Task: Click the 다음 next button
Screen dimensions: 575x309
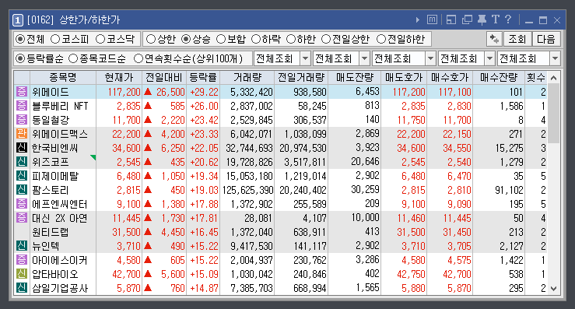Action: [x=546, y=39]
